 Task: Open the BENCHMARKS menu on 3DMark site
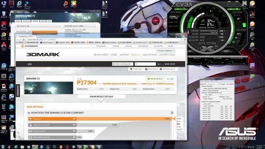coord(101,55)
